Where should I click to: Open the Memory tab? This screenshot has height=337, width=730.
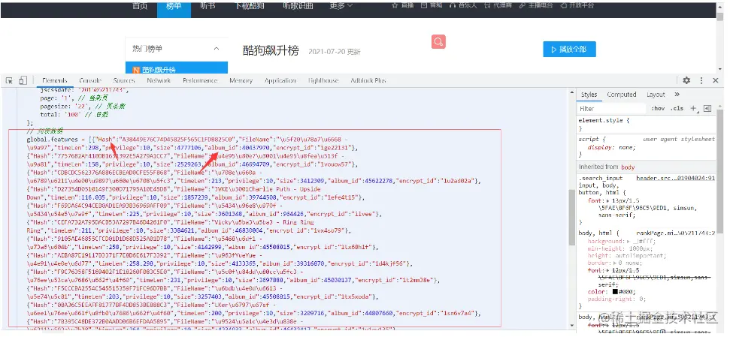pyautogui.click(x=241, y=80)
